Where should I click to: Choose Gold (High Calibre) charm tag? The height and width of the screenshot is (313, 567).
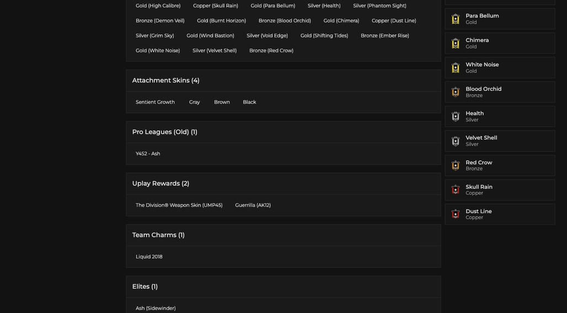pos(158,6)
